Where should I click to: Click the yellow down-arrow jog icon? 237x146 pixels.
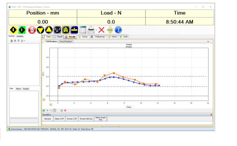click(x=41, y=30)
